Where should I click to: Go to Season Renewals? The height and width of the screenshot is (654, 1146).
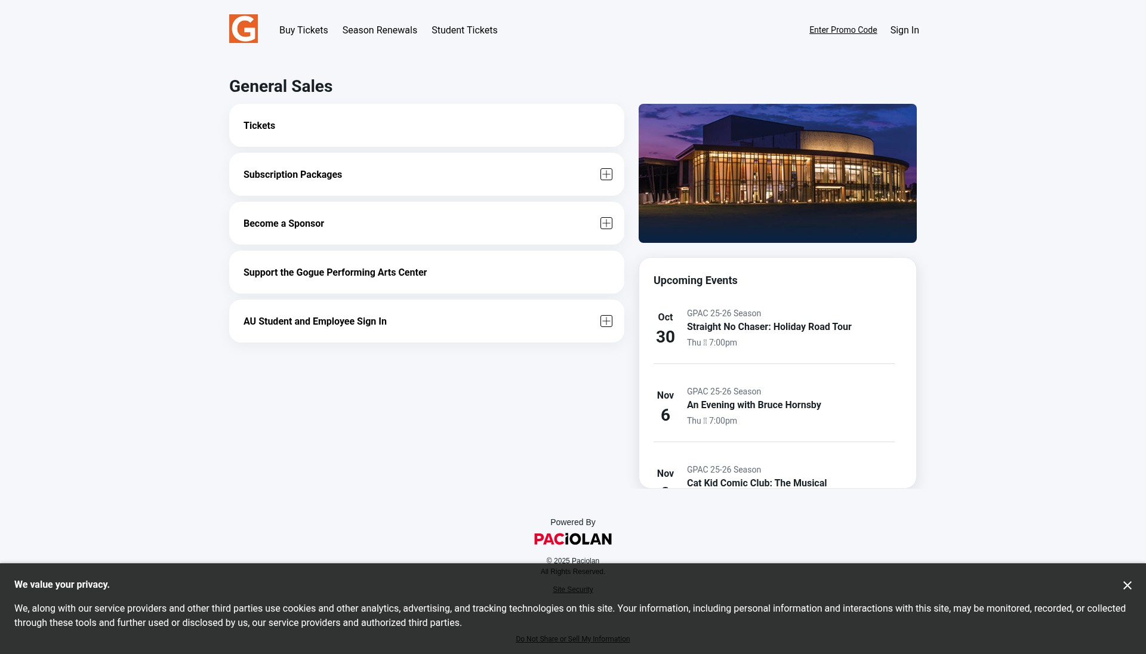(x=380, y=30)
